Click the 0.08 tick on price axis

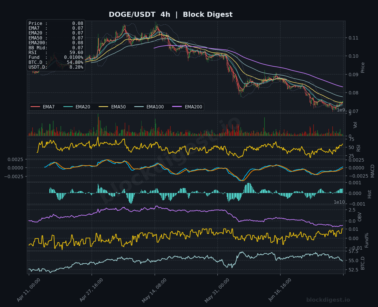353,93
